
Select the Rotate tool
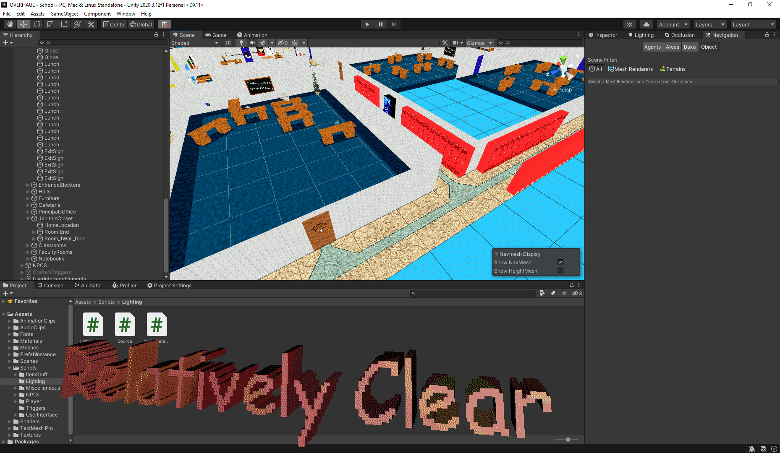coord(37,24)
